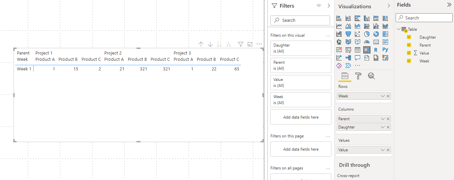Image resolution: width=454 pixels, height=180 pixels.
Task: Uncheck the Week field checkbox
Action: tap(409, 61)
